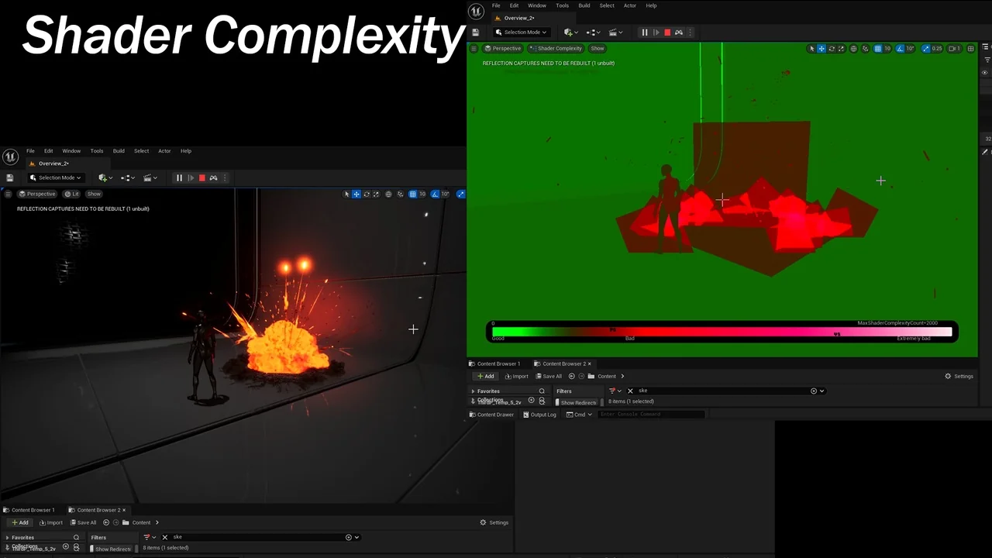Click the save icon above the Shader Complexity viewport
The image size is (992, 558).
click(x=475, y=33)
